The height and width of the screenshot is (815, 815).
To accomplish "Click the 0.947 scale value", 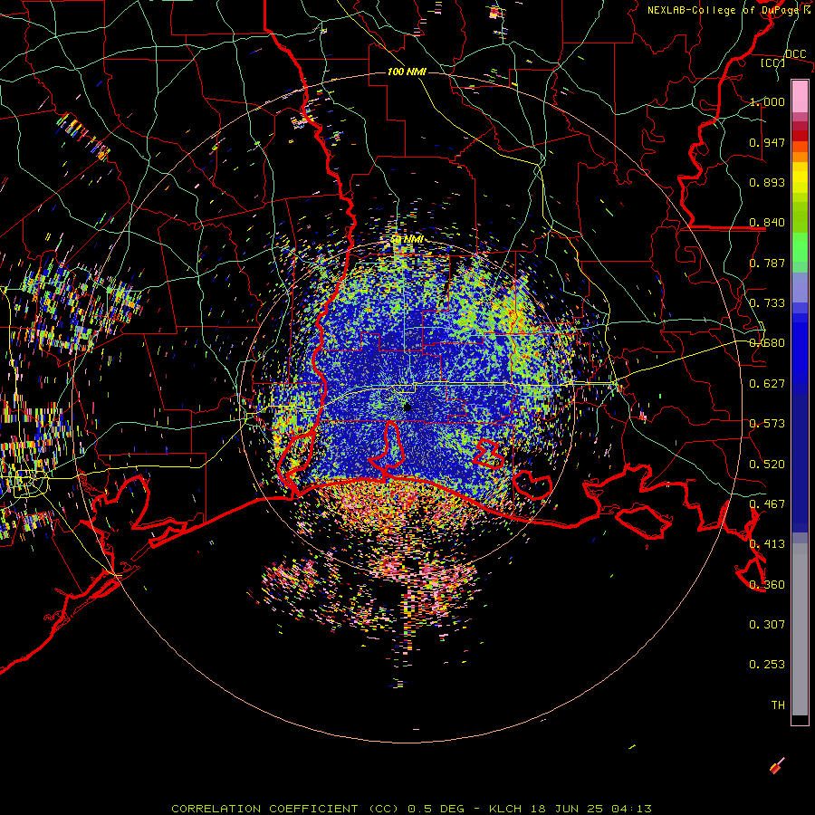I will [x=767, y=142].
